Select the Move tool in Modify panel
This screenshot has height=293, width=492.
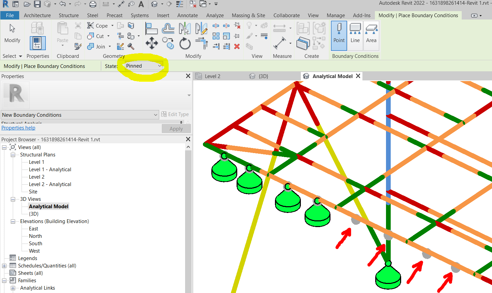click(152, 43)
